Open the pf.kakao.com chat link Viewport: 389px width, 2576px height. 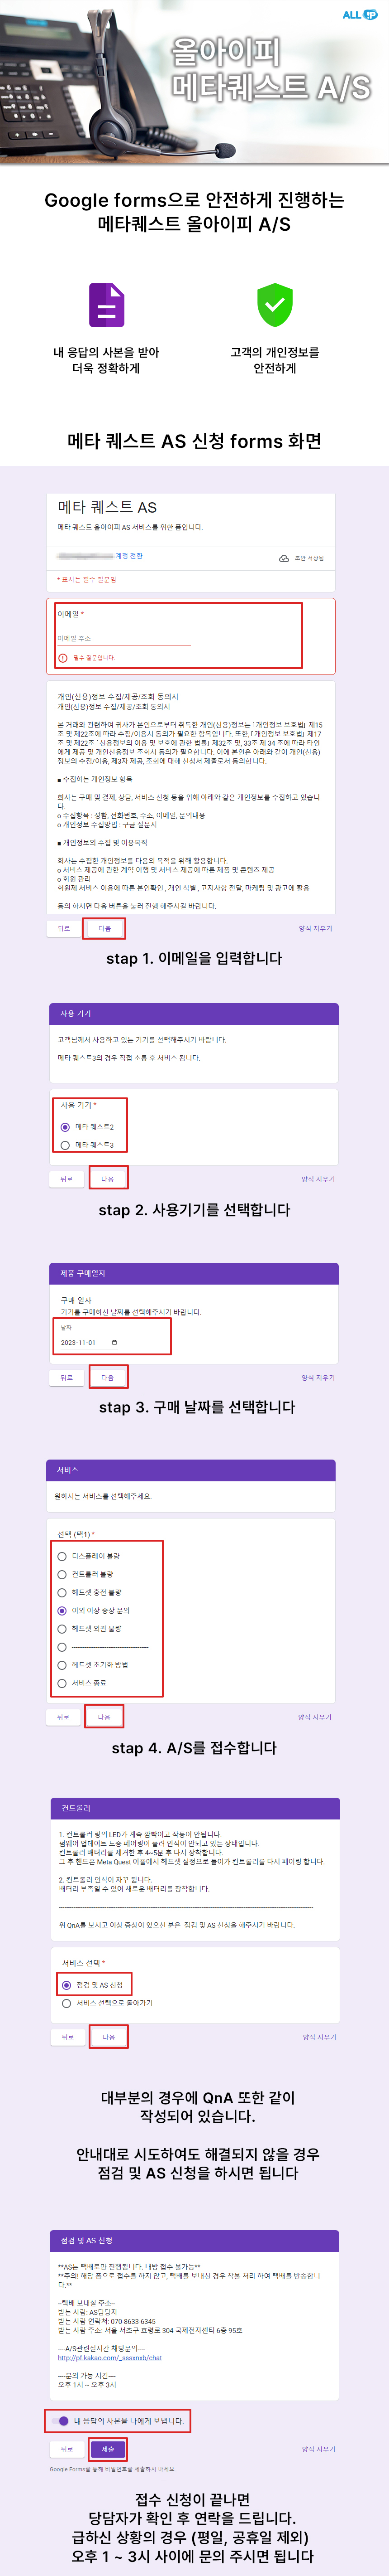click(110, 2358)
